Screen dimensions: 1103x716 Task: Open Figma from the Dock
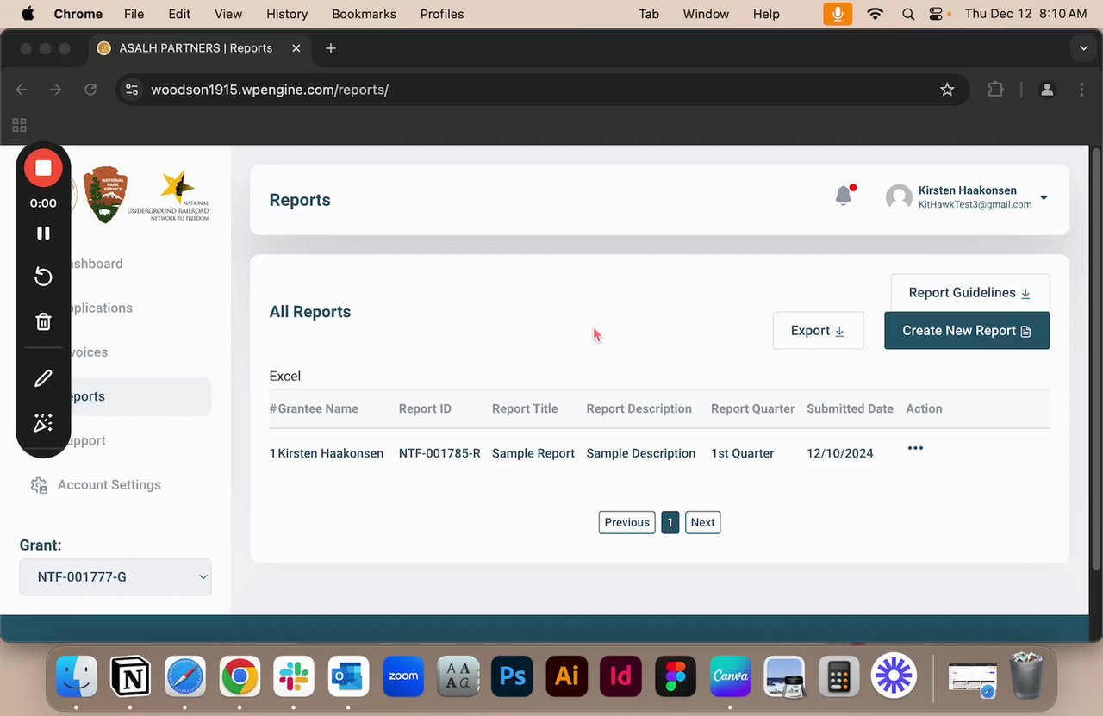(x=676, y=676)
